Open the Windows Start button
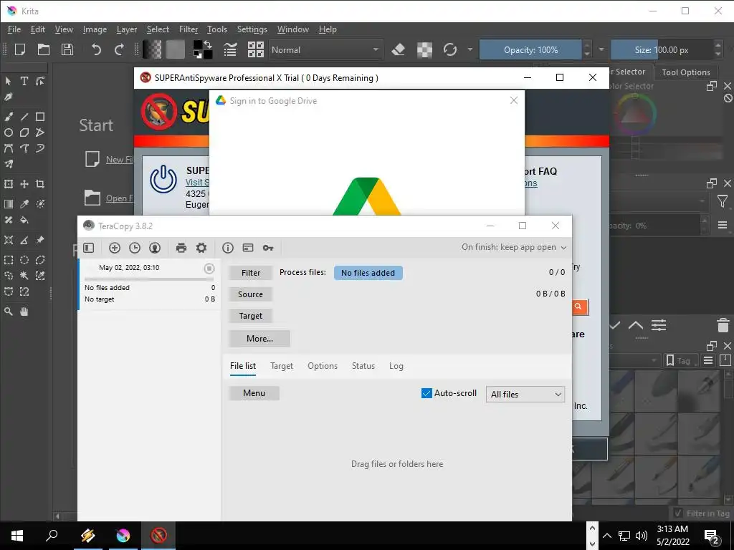734x550 pixels. coord(17,536)
